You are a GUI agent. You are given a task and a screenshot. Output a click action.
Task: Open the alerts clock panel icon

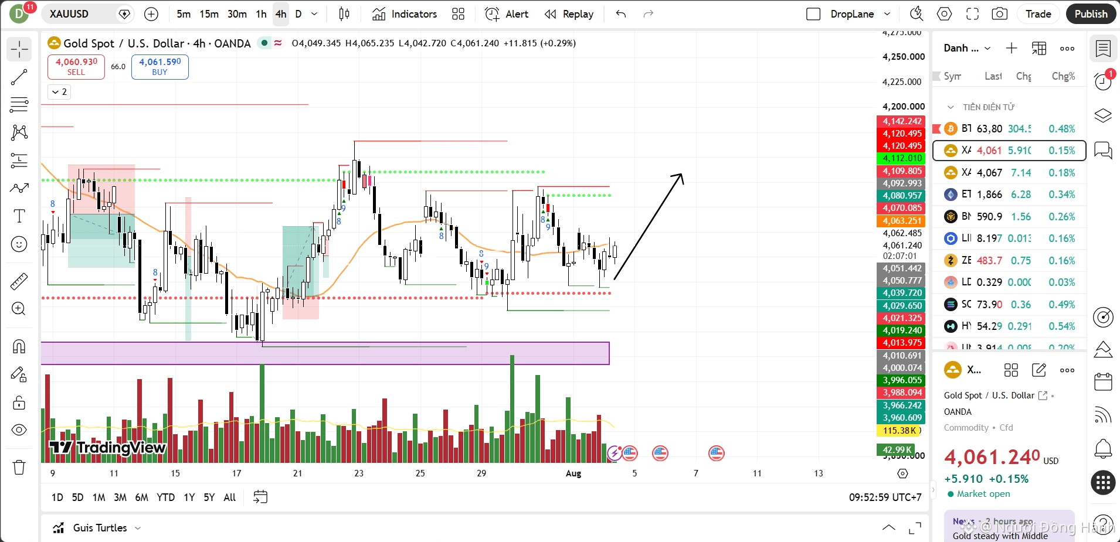click(x=1104, y=81)
